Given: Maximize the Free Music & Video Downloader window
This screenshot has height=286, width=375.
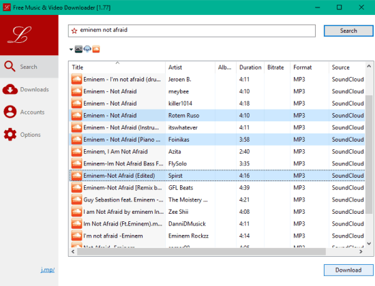Looking at the screenshot, I should tap(339, 7).
